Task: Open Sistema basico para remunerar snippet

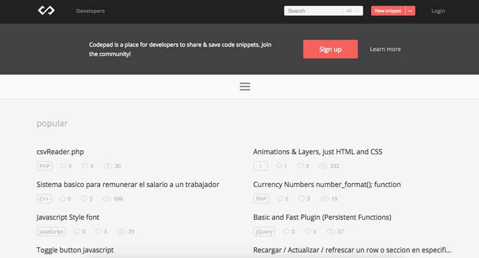Action: 128,185
